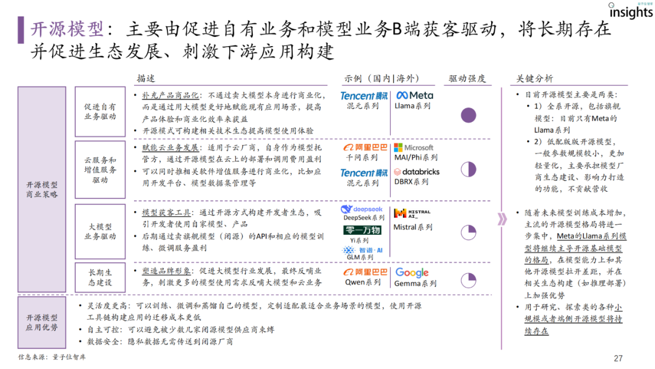Click the Microsoft logo

pos(414,147)
